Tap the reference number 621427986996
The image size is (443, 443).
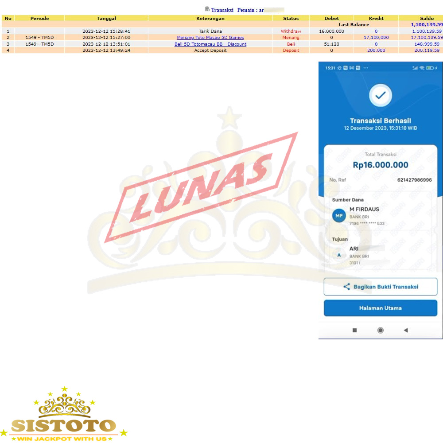[x=414, y=180]
